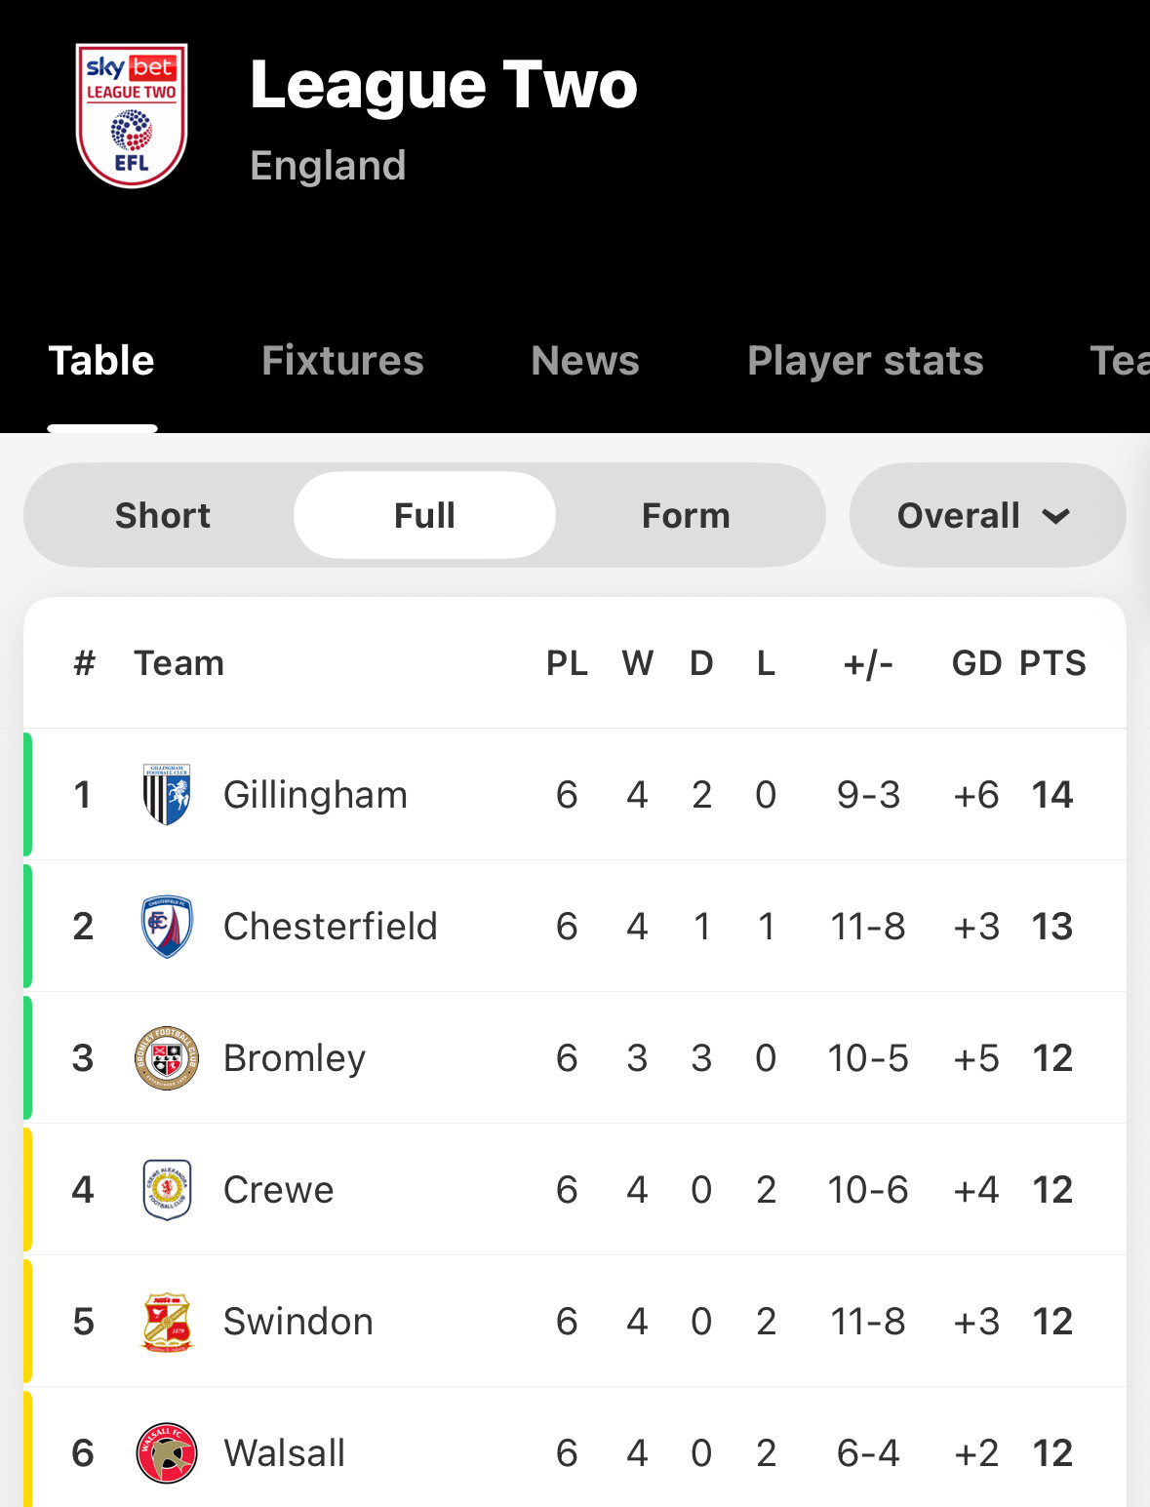The image size is (1150, 1507).
Task: Select the Full table view
Action: pos(424,515)
